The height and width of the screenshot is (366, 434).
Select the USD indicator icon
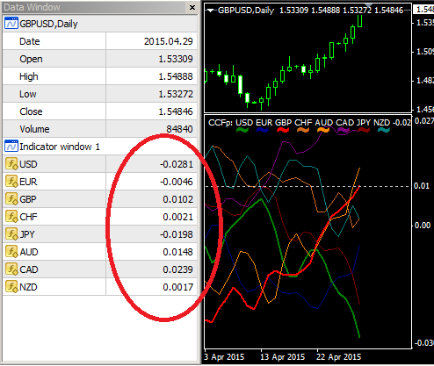click(11, 164)
